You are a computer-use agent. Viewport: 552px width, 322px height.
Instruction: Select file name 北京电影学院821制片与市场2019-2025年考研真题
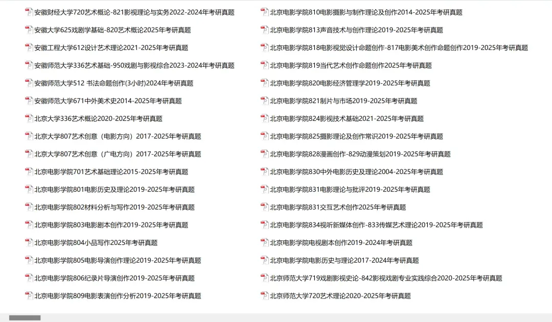(x=343, y=101)
